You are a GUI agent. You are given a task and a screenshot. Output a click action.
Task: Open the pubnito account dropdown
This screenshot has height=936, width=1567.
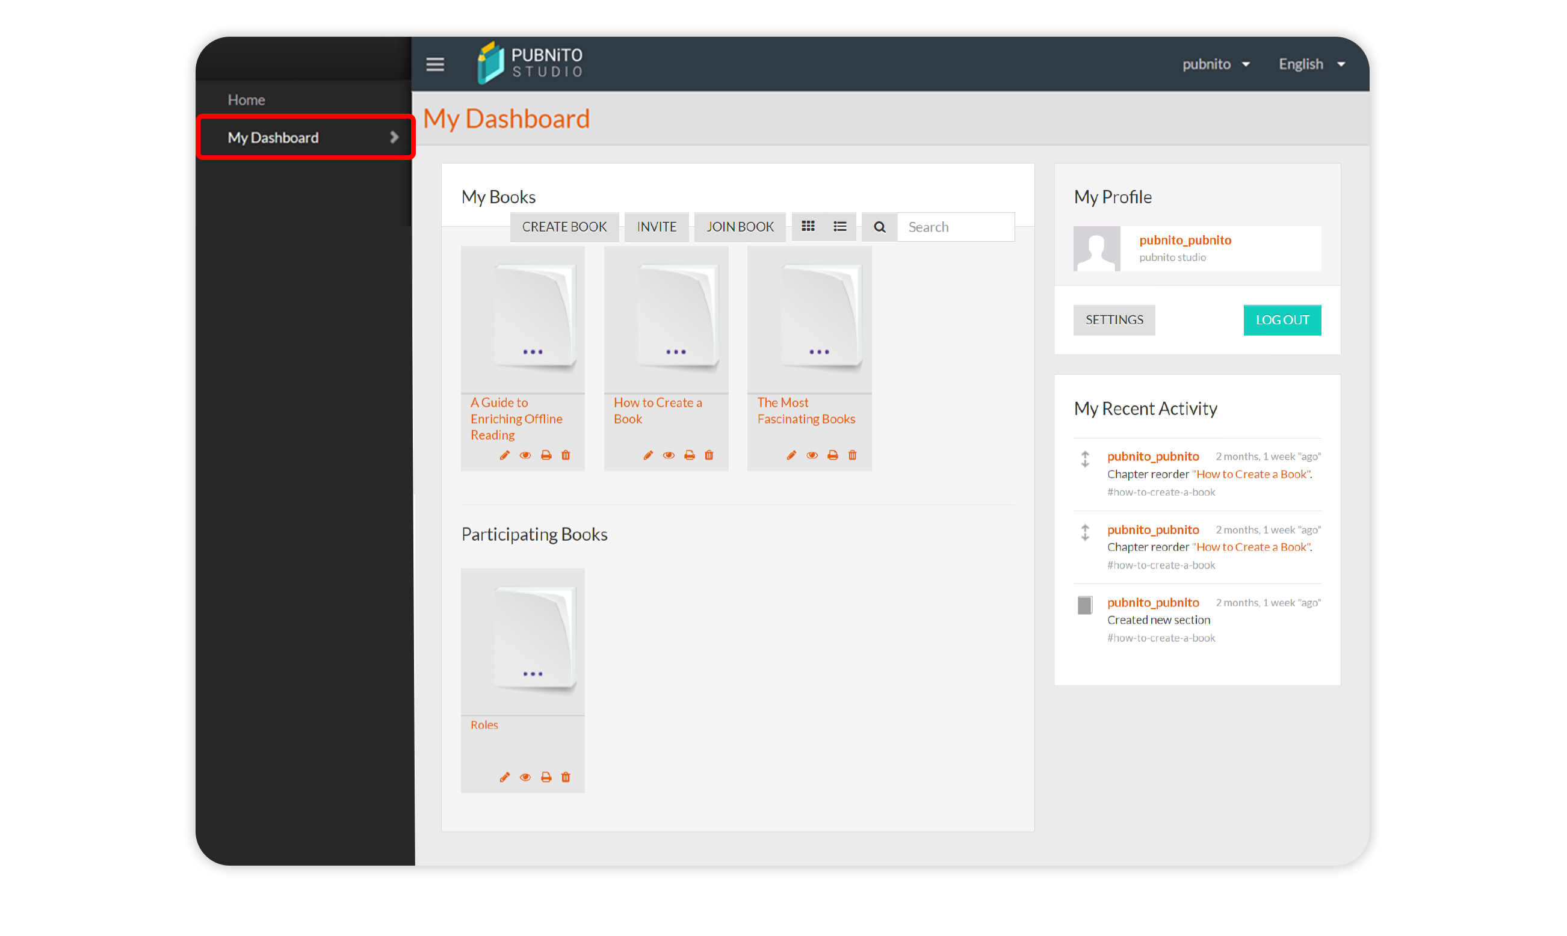click(1216, 64)
